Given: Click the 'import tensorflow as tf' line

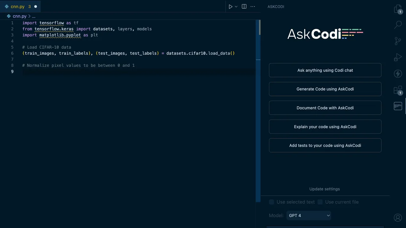Looking at the screenshot, I should coord(50,23).
